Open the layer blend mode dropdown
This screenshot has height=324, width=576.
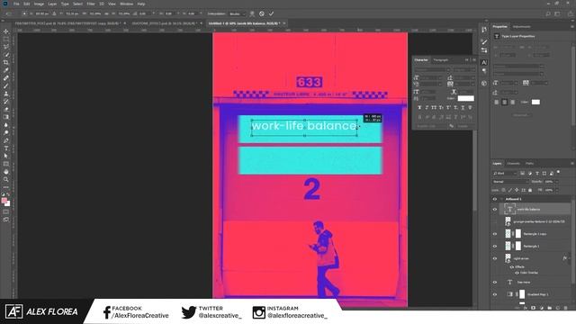510,182
